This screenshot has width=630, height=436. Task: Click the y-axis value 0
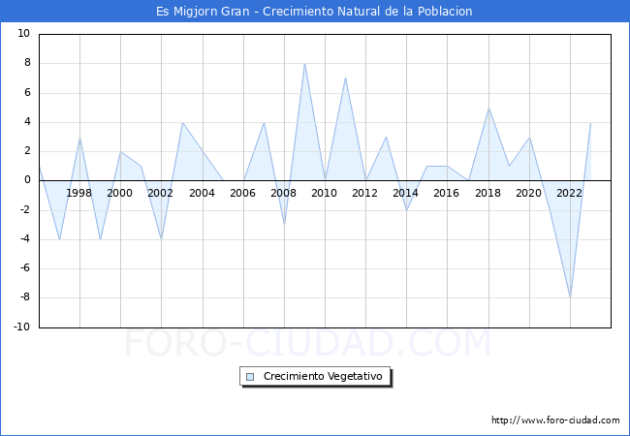pyautogui.click(x=27, y=180)
